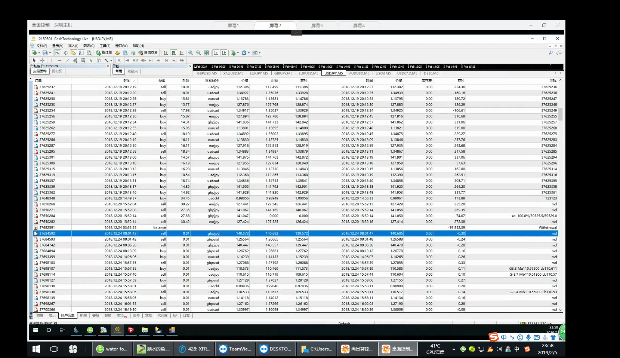Image resolution: width=620 pixels, height=358 pixels.
Task: Open the 新闻 terminal tab
Action: [x=83, y=315]
